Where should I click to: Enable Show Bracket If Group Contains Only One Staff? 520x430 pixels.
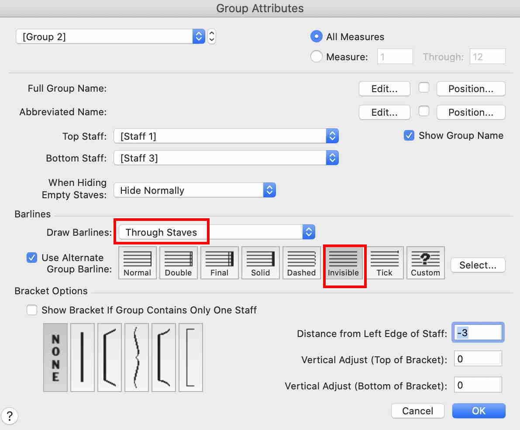[x=32, y=310]
